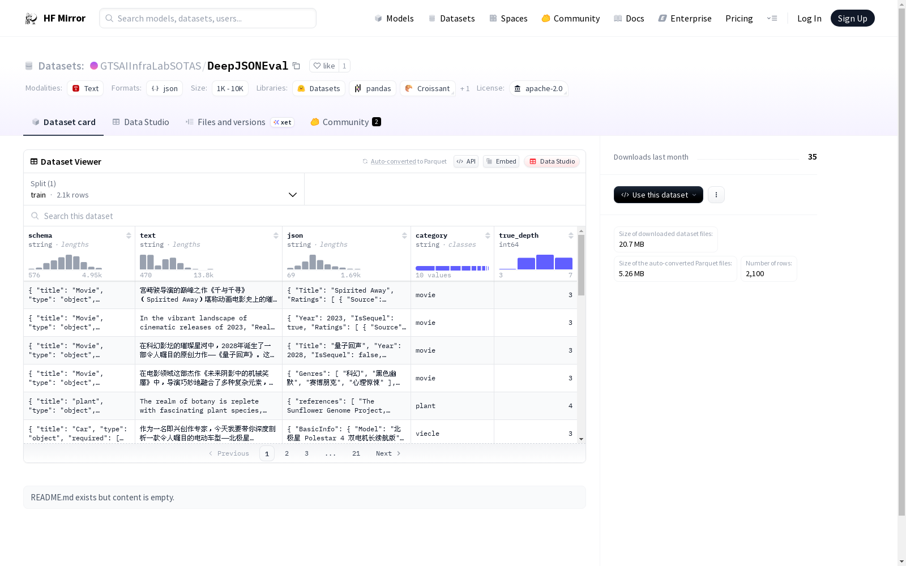Image resolution: width=906 pixels, height=566 pixels.
Task: Open the Models page
Action: (x=394, y=19)
